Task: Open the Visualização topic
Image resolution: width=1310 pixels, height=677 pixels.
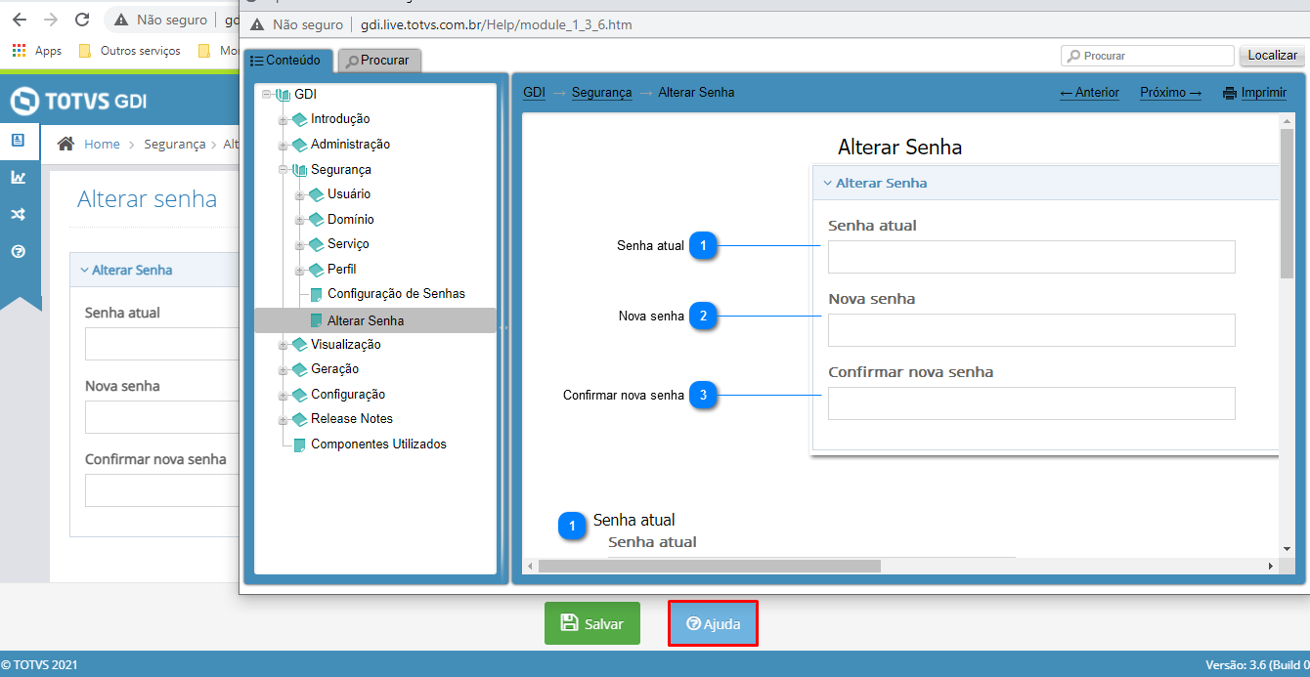Action: (346, 345)
